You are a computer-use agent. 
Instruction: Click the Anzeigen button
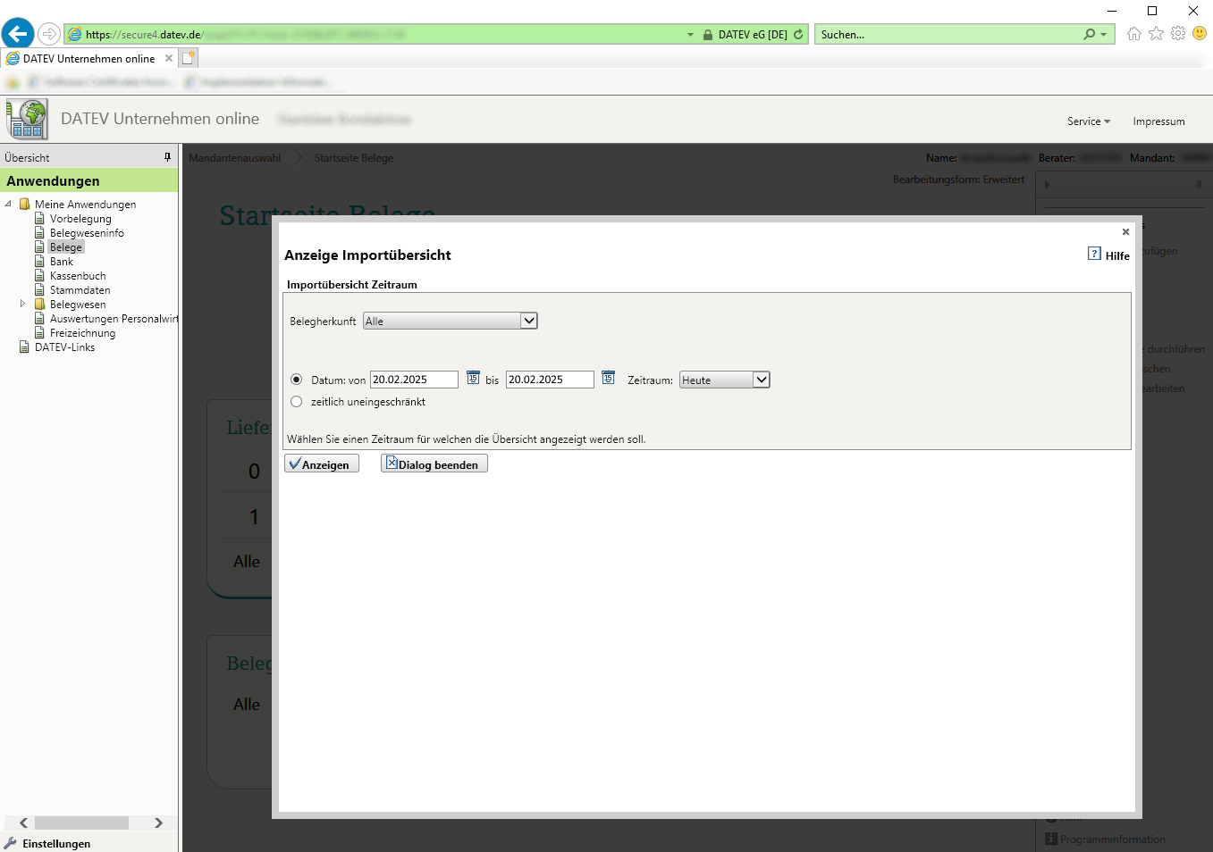click(x=322, y=464)
